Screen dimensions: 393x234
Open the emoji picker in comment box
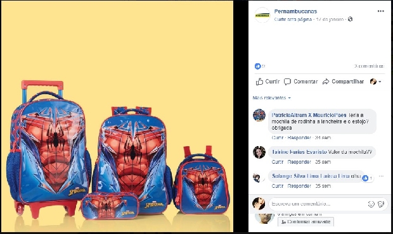[371, 204]
